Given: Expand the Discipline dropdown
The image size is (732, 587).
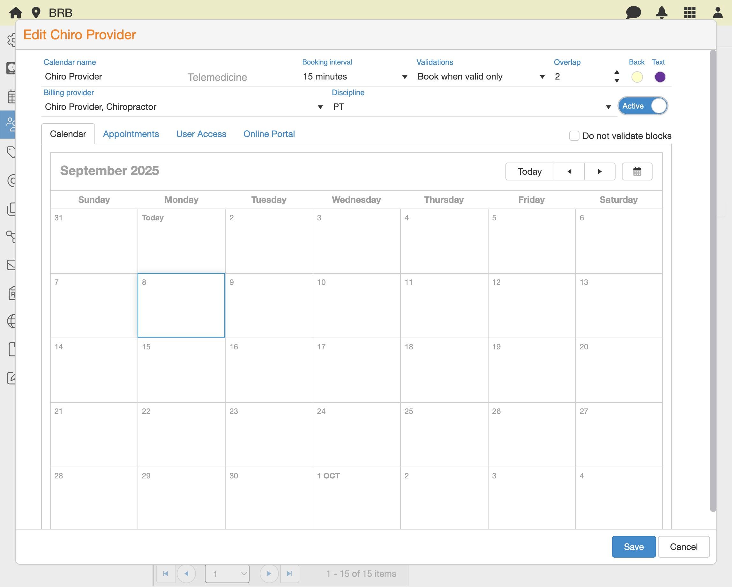Looking at the screenshot, I should click(x=608, y=107).
